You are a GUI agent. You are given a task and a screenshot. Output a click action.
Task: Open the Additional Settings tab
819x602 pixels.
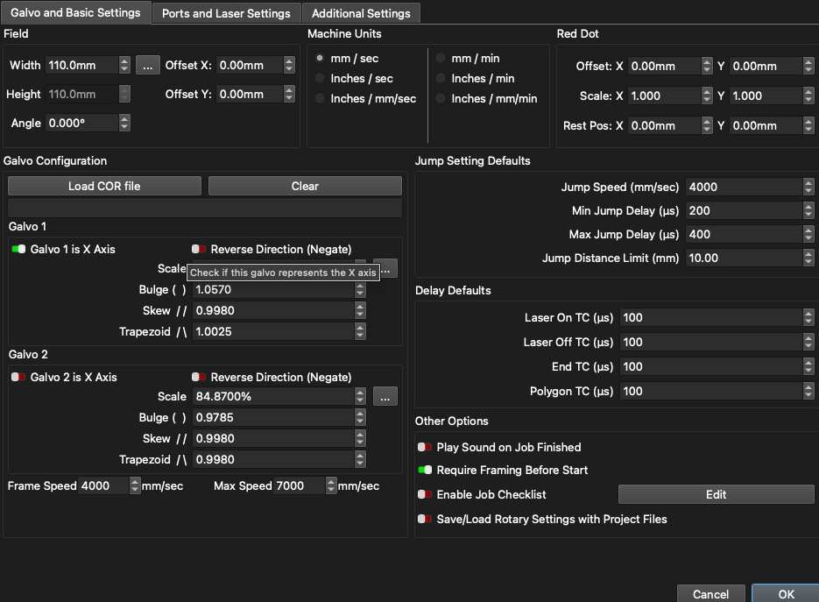tap(361, 13)
